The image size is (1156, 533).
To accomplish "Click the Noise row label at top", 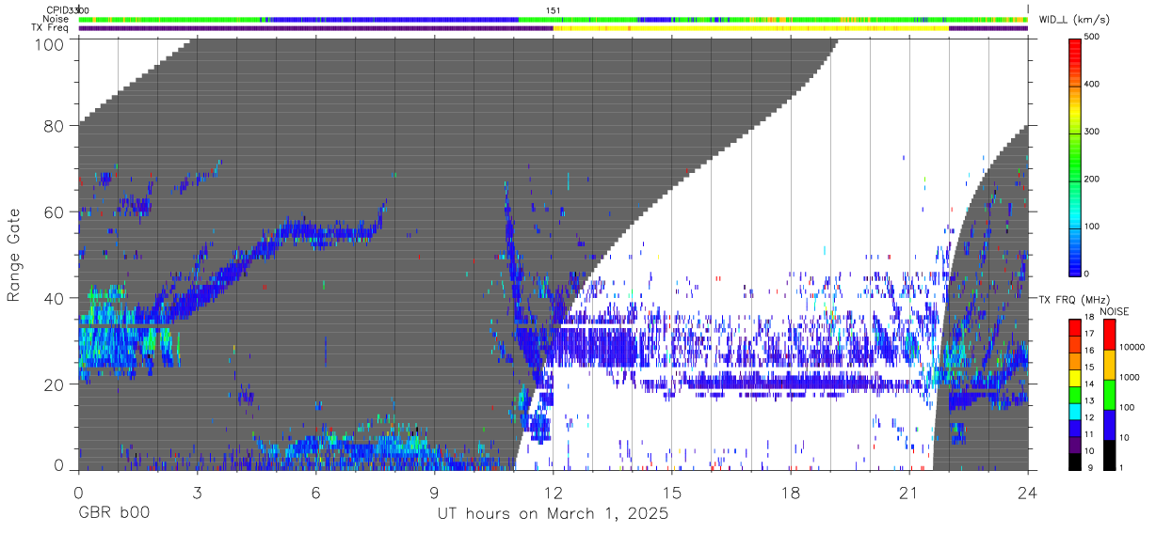I will 56,19.
